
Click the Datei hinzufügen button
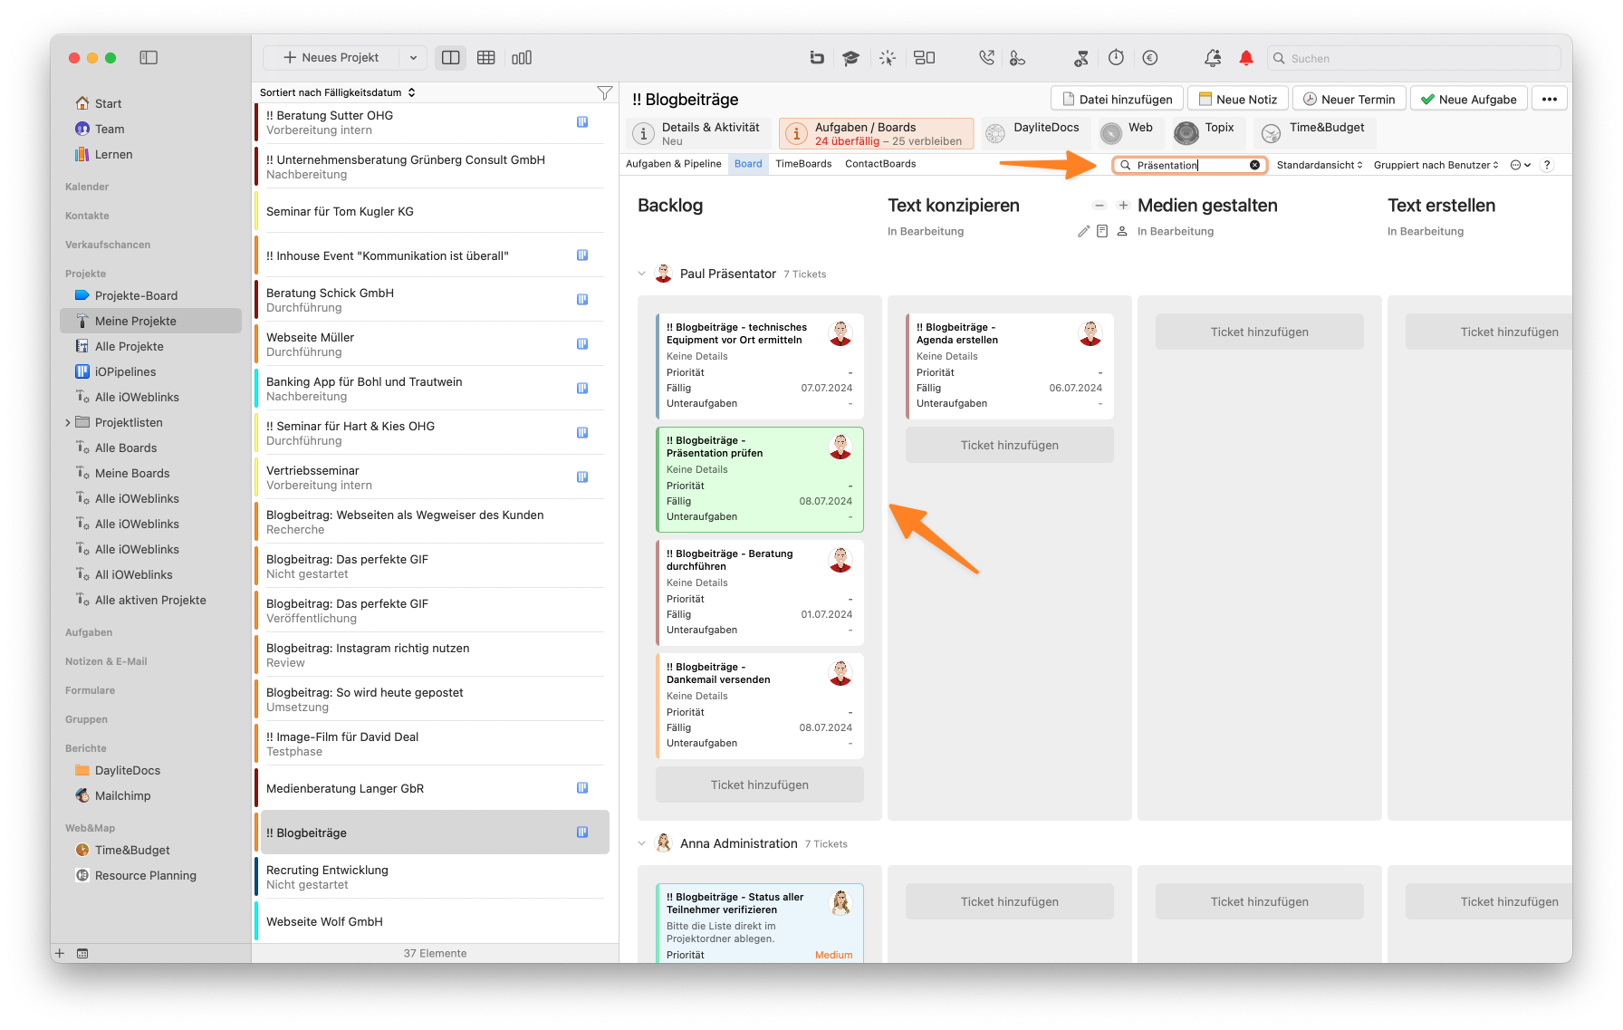(1117, 100)
